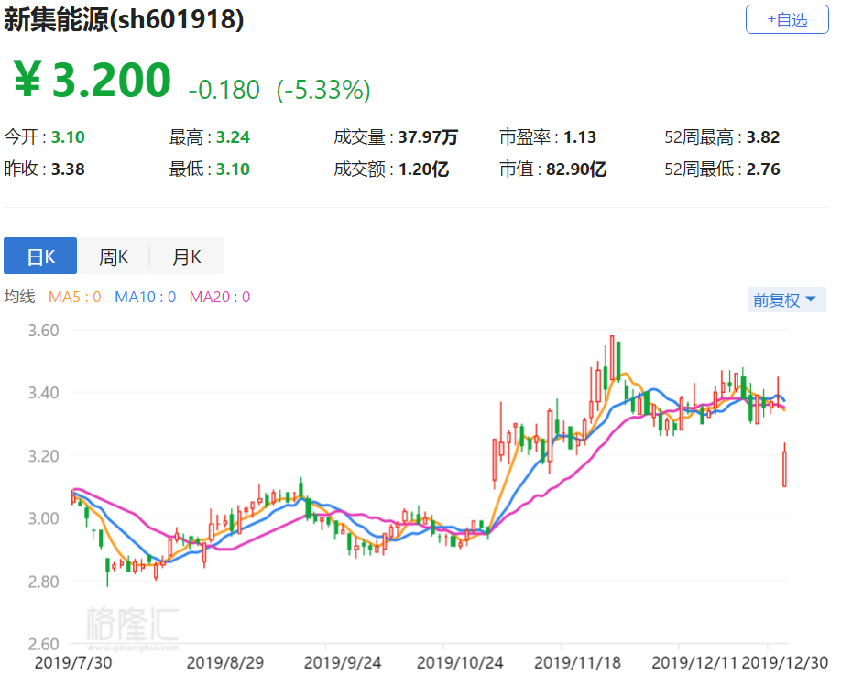Image resolution: width=841 pixels, height=675 pixels.
Task: Click x-axis date label 2019/12/30
Action: [785, 663]
